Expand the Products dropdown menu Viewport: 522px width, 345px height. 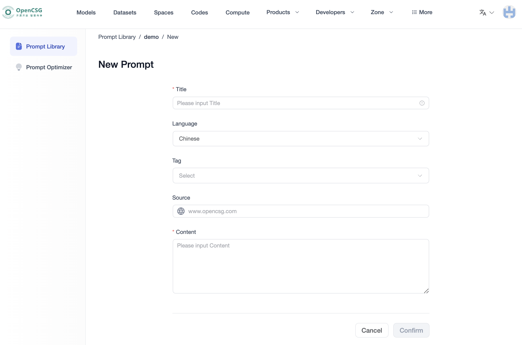[282, 12]
